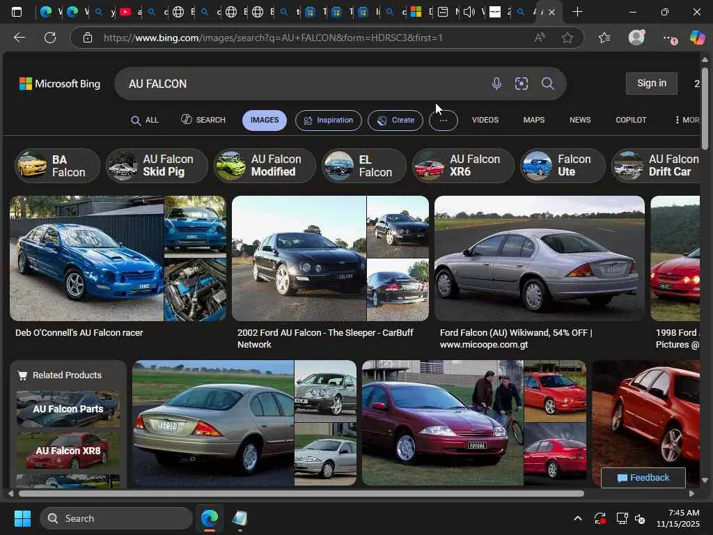Viewport: 713px width, 535px height.
Task: Open the tab actions menu icon
Action: click(17, 12)
